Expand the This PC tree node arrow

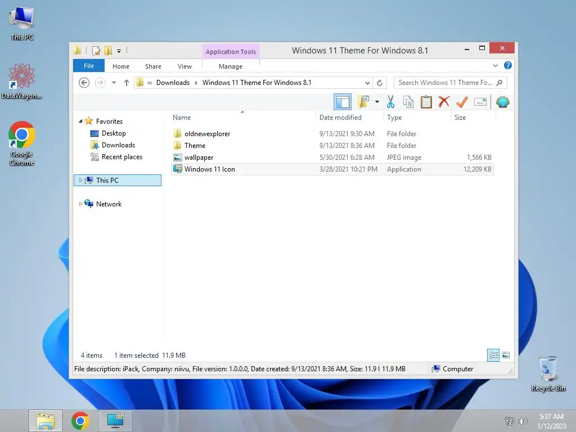click(80, 181)
